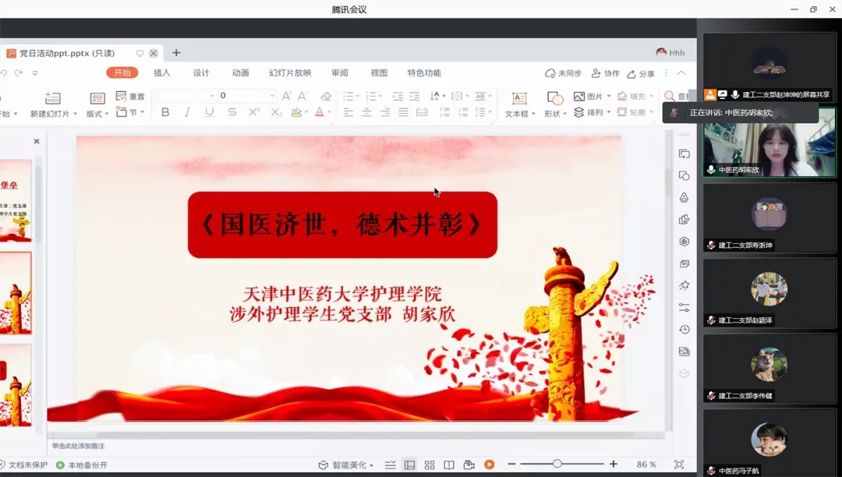Move the zoom slider handle
Viewport: 842px width, 477px height.
click(557, 464)
